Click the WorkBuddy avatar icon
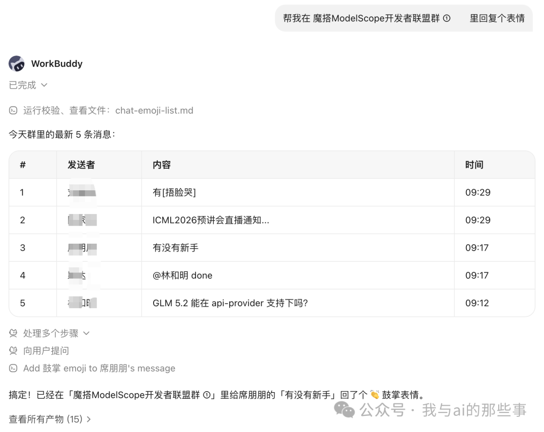Viewport: 544px width, 432px height. tap(17, 63)
